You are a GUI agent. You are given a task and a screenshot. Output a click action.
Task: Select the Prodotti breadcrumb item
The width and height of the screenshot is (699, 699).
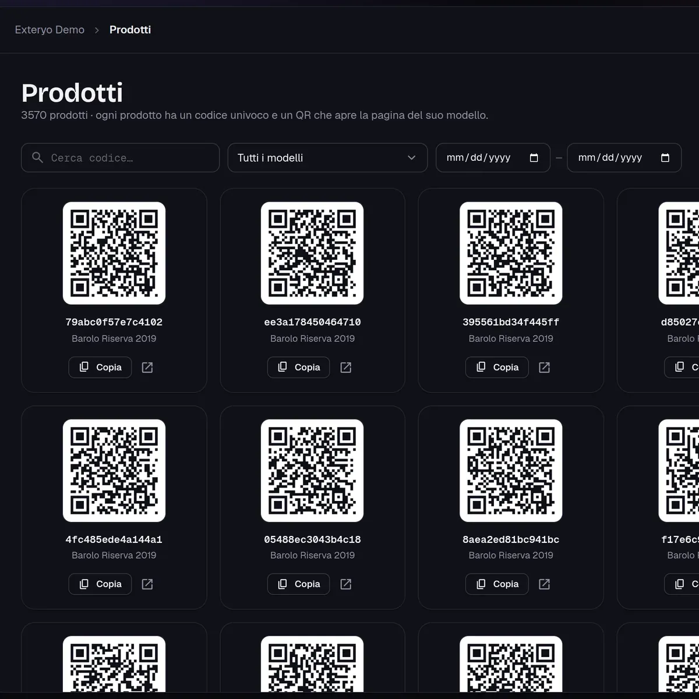(130, 30)
